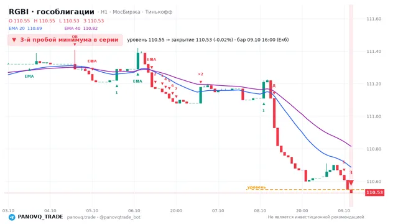Select the red "Д" signal marker

pyautogui.click(x=274, y=86)
